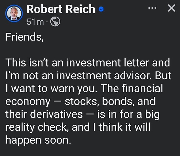The image size is (180, 156).
Task: Open Robert Reich's profile picture
Action: tap(14, 13)
